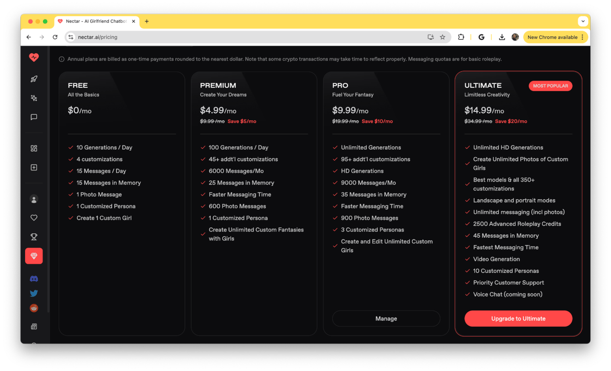611x371 pixels.
Task: Click the 'Unlimited Generations' Pro feature
Action: point(371,147)
